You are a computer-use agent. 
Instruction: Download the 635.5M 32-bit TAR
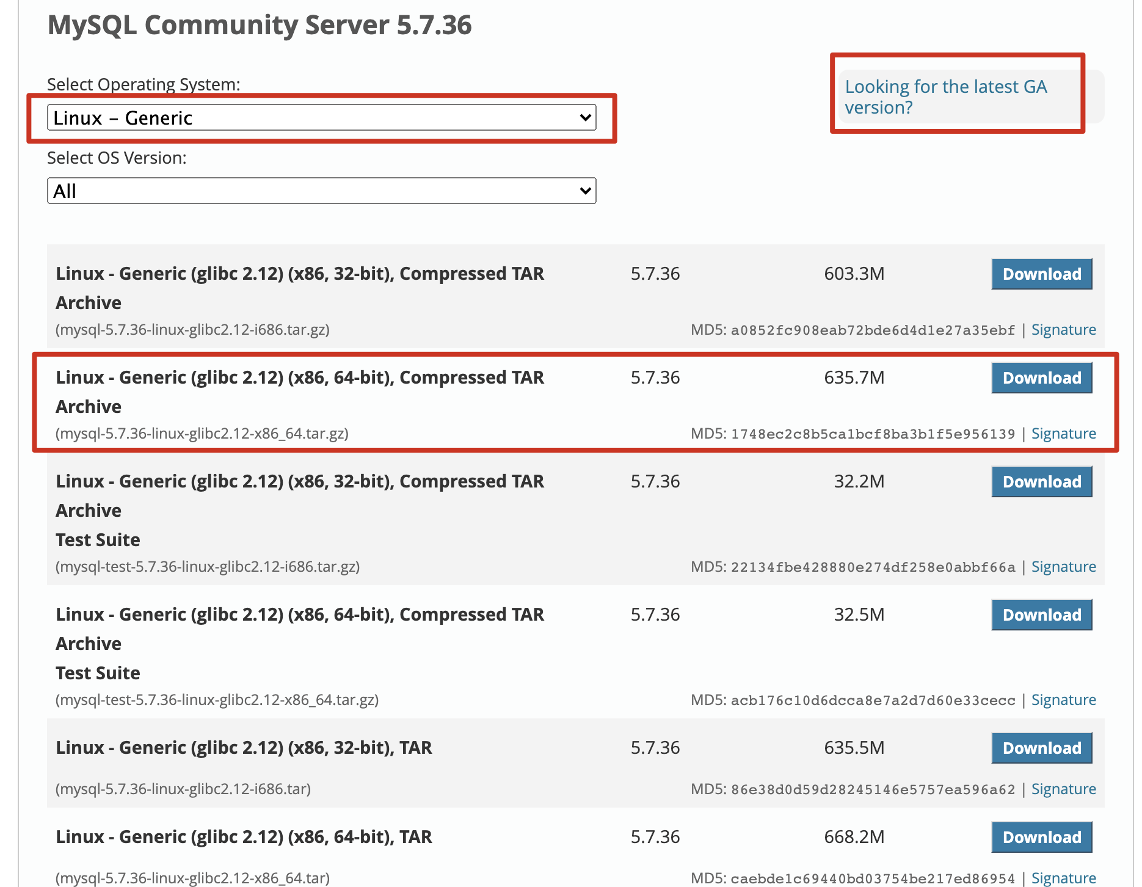[x=1042, y=748]
